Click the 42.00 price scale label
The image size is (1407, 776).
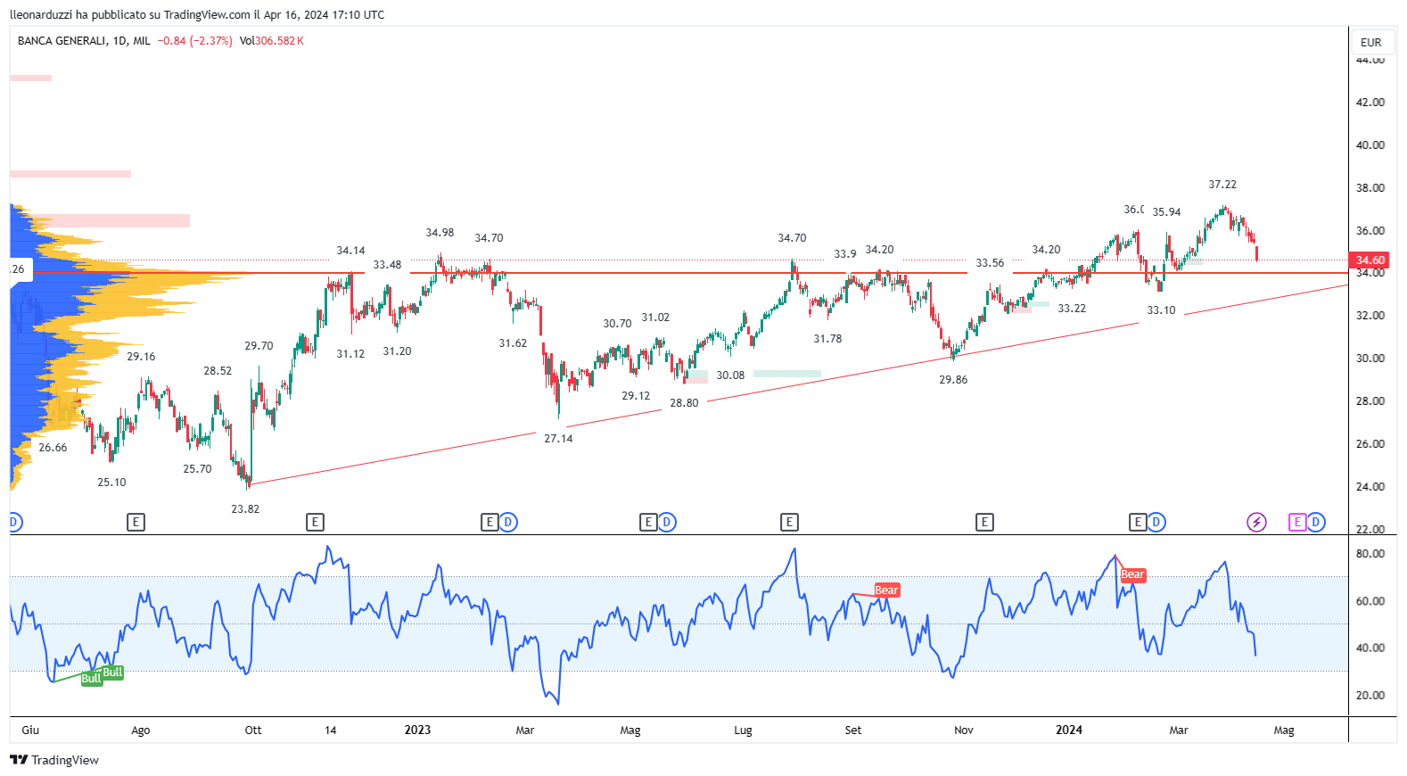pos(1370,103)
